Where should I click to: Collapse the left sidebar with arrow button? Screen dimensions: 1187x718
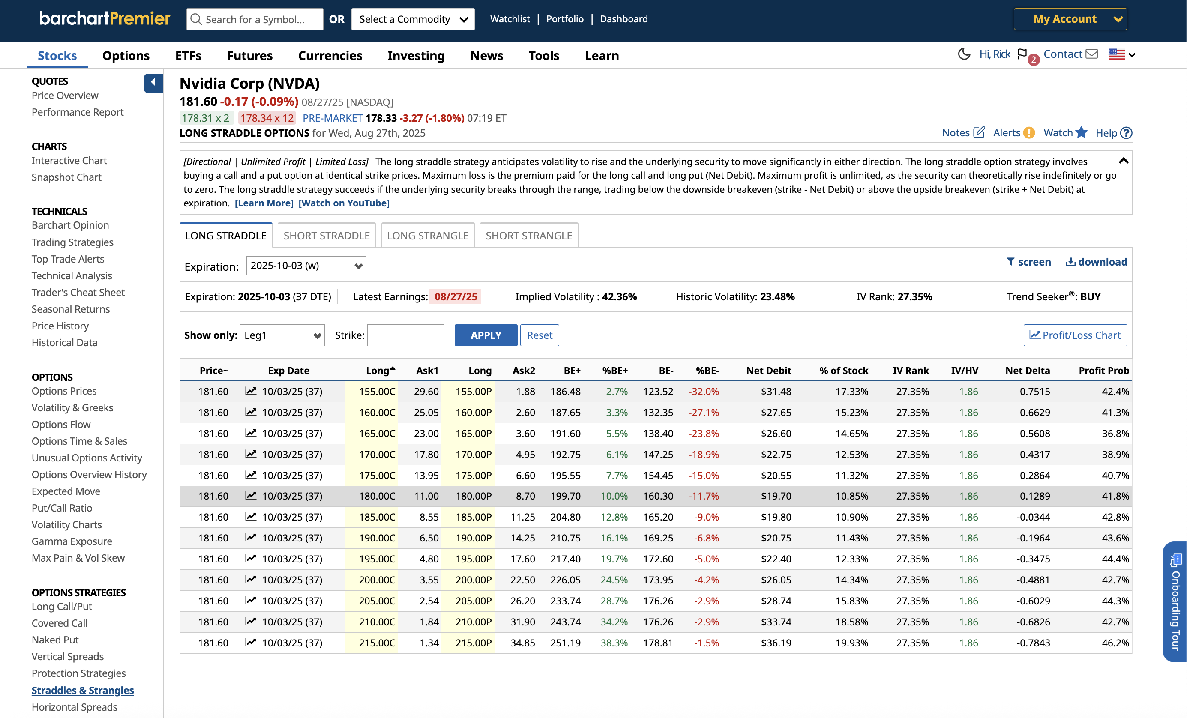point(153,83)
